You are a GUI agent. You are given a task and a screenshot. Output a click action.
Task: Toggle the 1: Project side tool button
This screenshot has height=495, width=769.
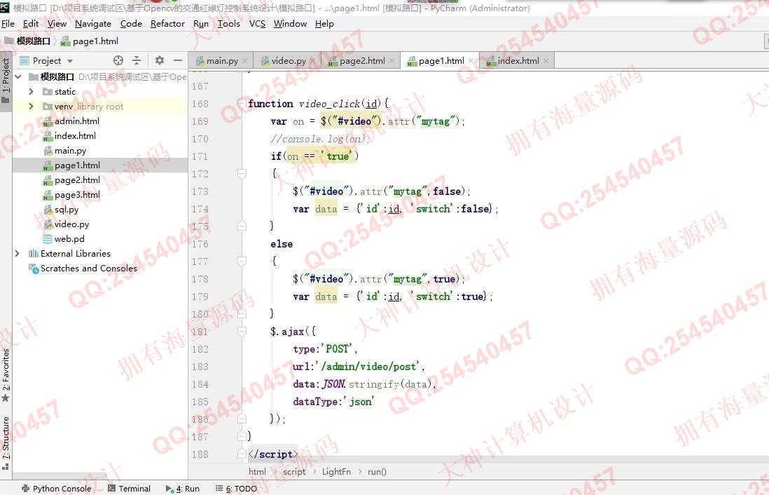coord(6,81)
